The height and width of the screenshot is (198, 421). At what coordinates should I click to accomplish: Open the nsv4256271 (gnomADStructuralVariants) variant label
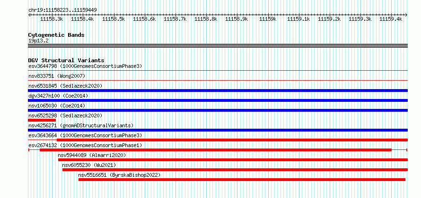coord(81,125)
